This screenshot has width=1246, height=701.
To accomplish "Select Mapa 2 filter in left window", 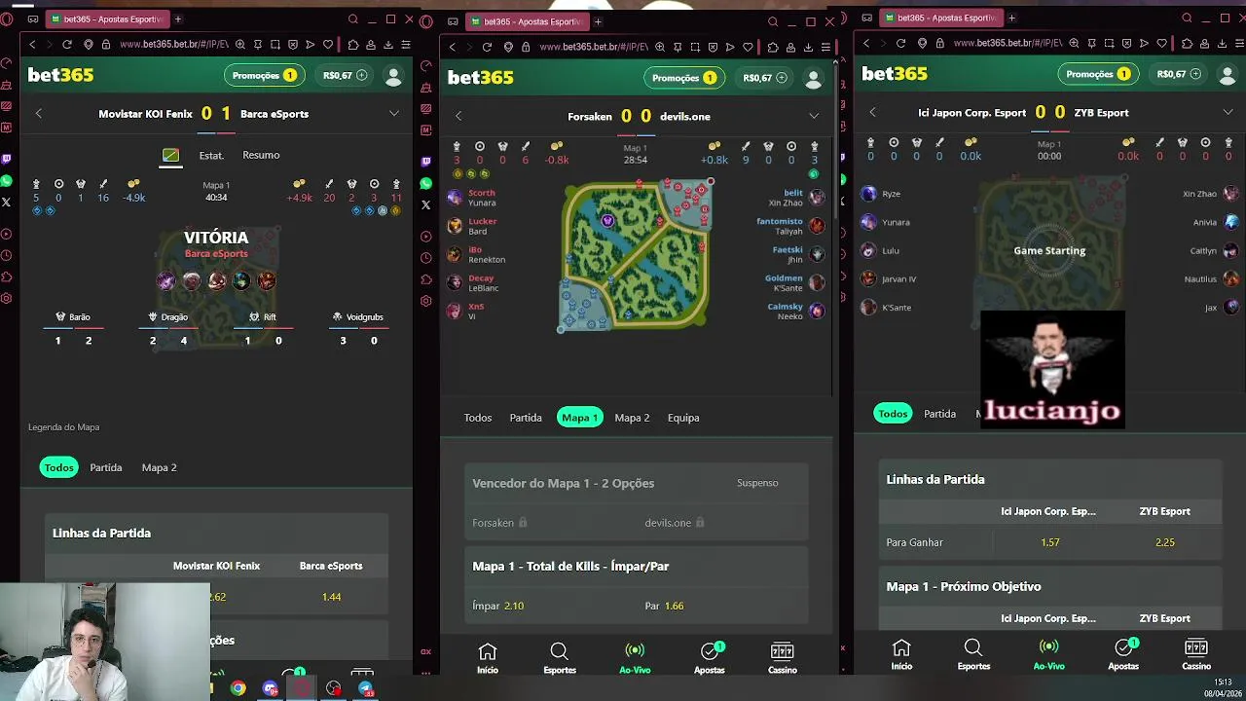I will pyautogui.click(x=160, y=467).
